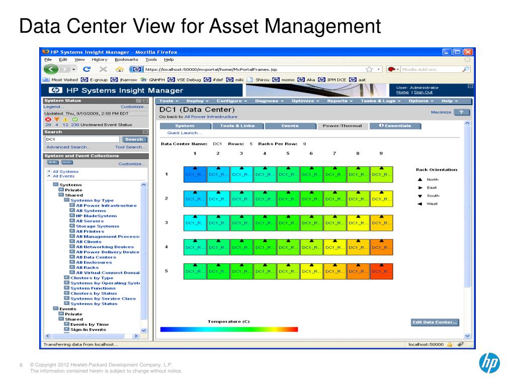Open the Optimize dropdown menu
515x386 pixels.
[305, 101]
